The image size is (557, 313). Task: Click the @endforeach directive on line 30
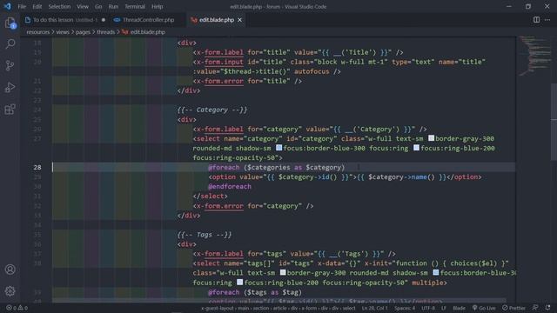coord(230,186)
